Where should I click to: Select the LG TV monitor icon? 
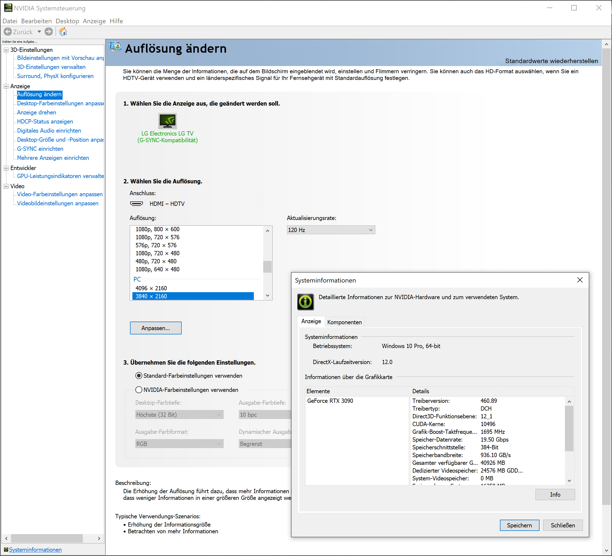pos(167,121)
